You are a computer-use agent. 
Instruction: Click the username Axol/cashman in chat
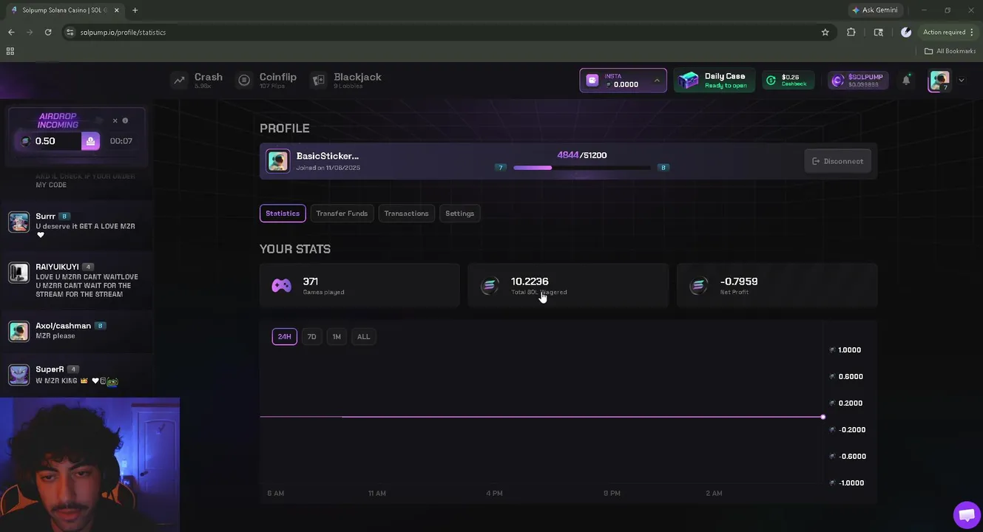click(63, 326)
